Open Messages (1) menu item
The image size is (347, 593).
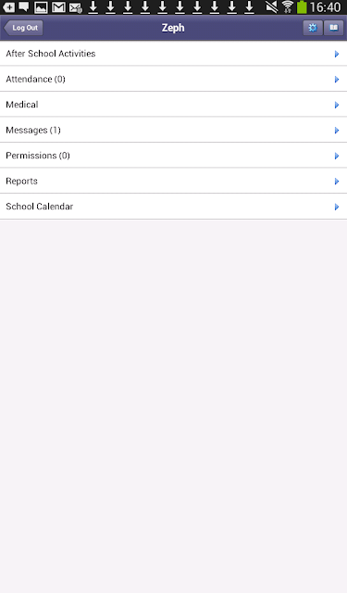pos(173,130)
